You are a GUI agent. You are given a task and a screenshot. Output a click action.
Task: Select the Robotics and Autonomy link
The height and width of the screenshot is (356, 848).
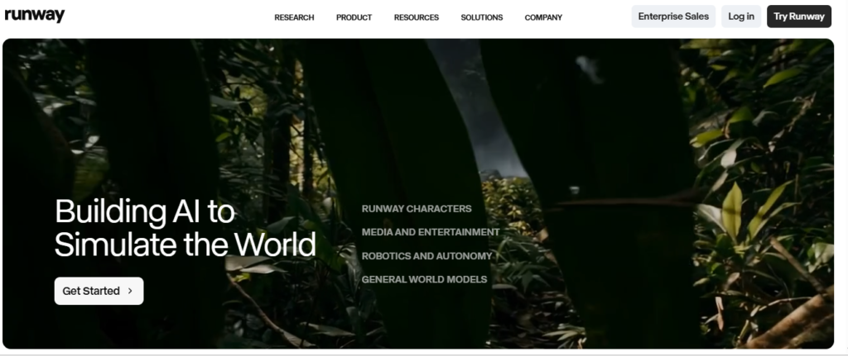tap(426, 256)
